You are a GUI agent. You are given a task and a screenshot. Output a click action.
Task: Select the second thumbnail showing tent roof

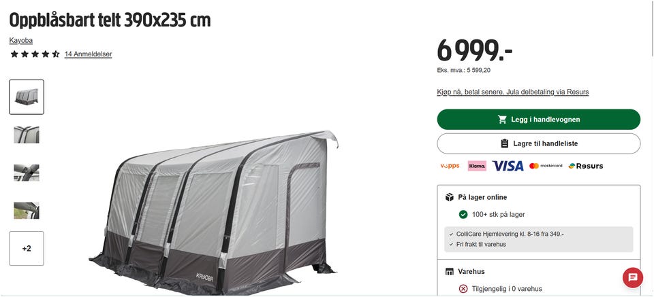27,135
